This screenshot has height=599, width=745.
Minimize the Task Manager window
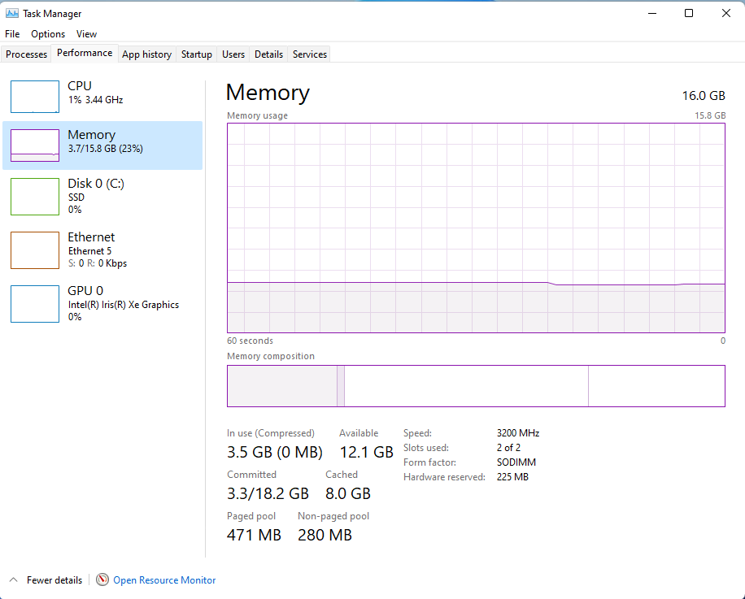click(652, 13)
